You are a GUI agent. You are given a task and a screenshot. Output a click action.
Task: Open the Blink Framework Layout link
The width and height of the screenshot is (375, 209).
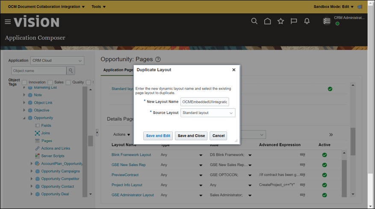[131, 155]
